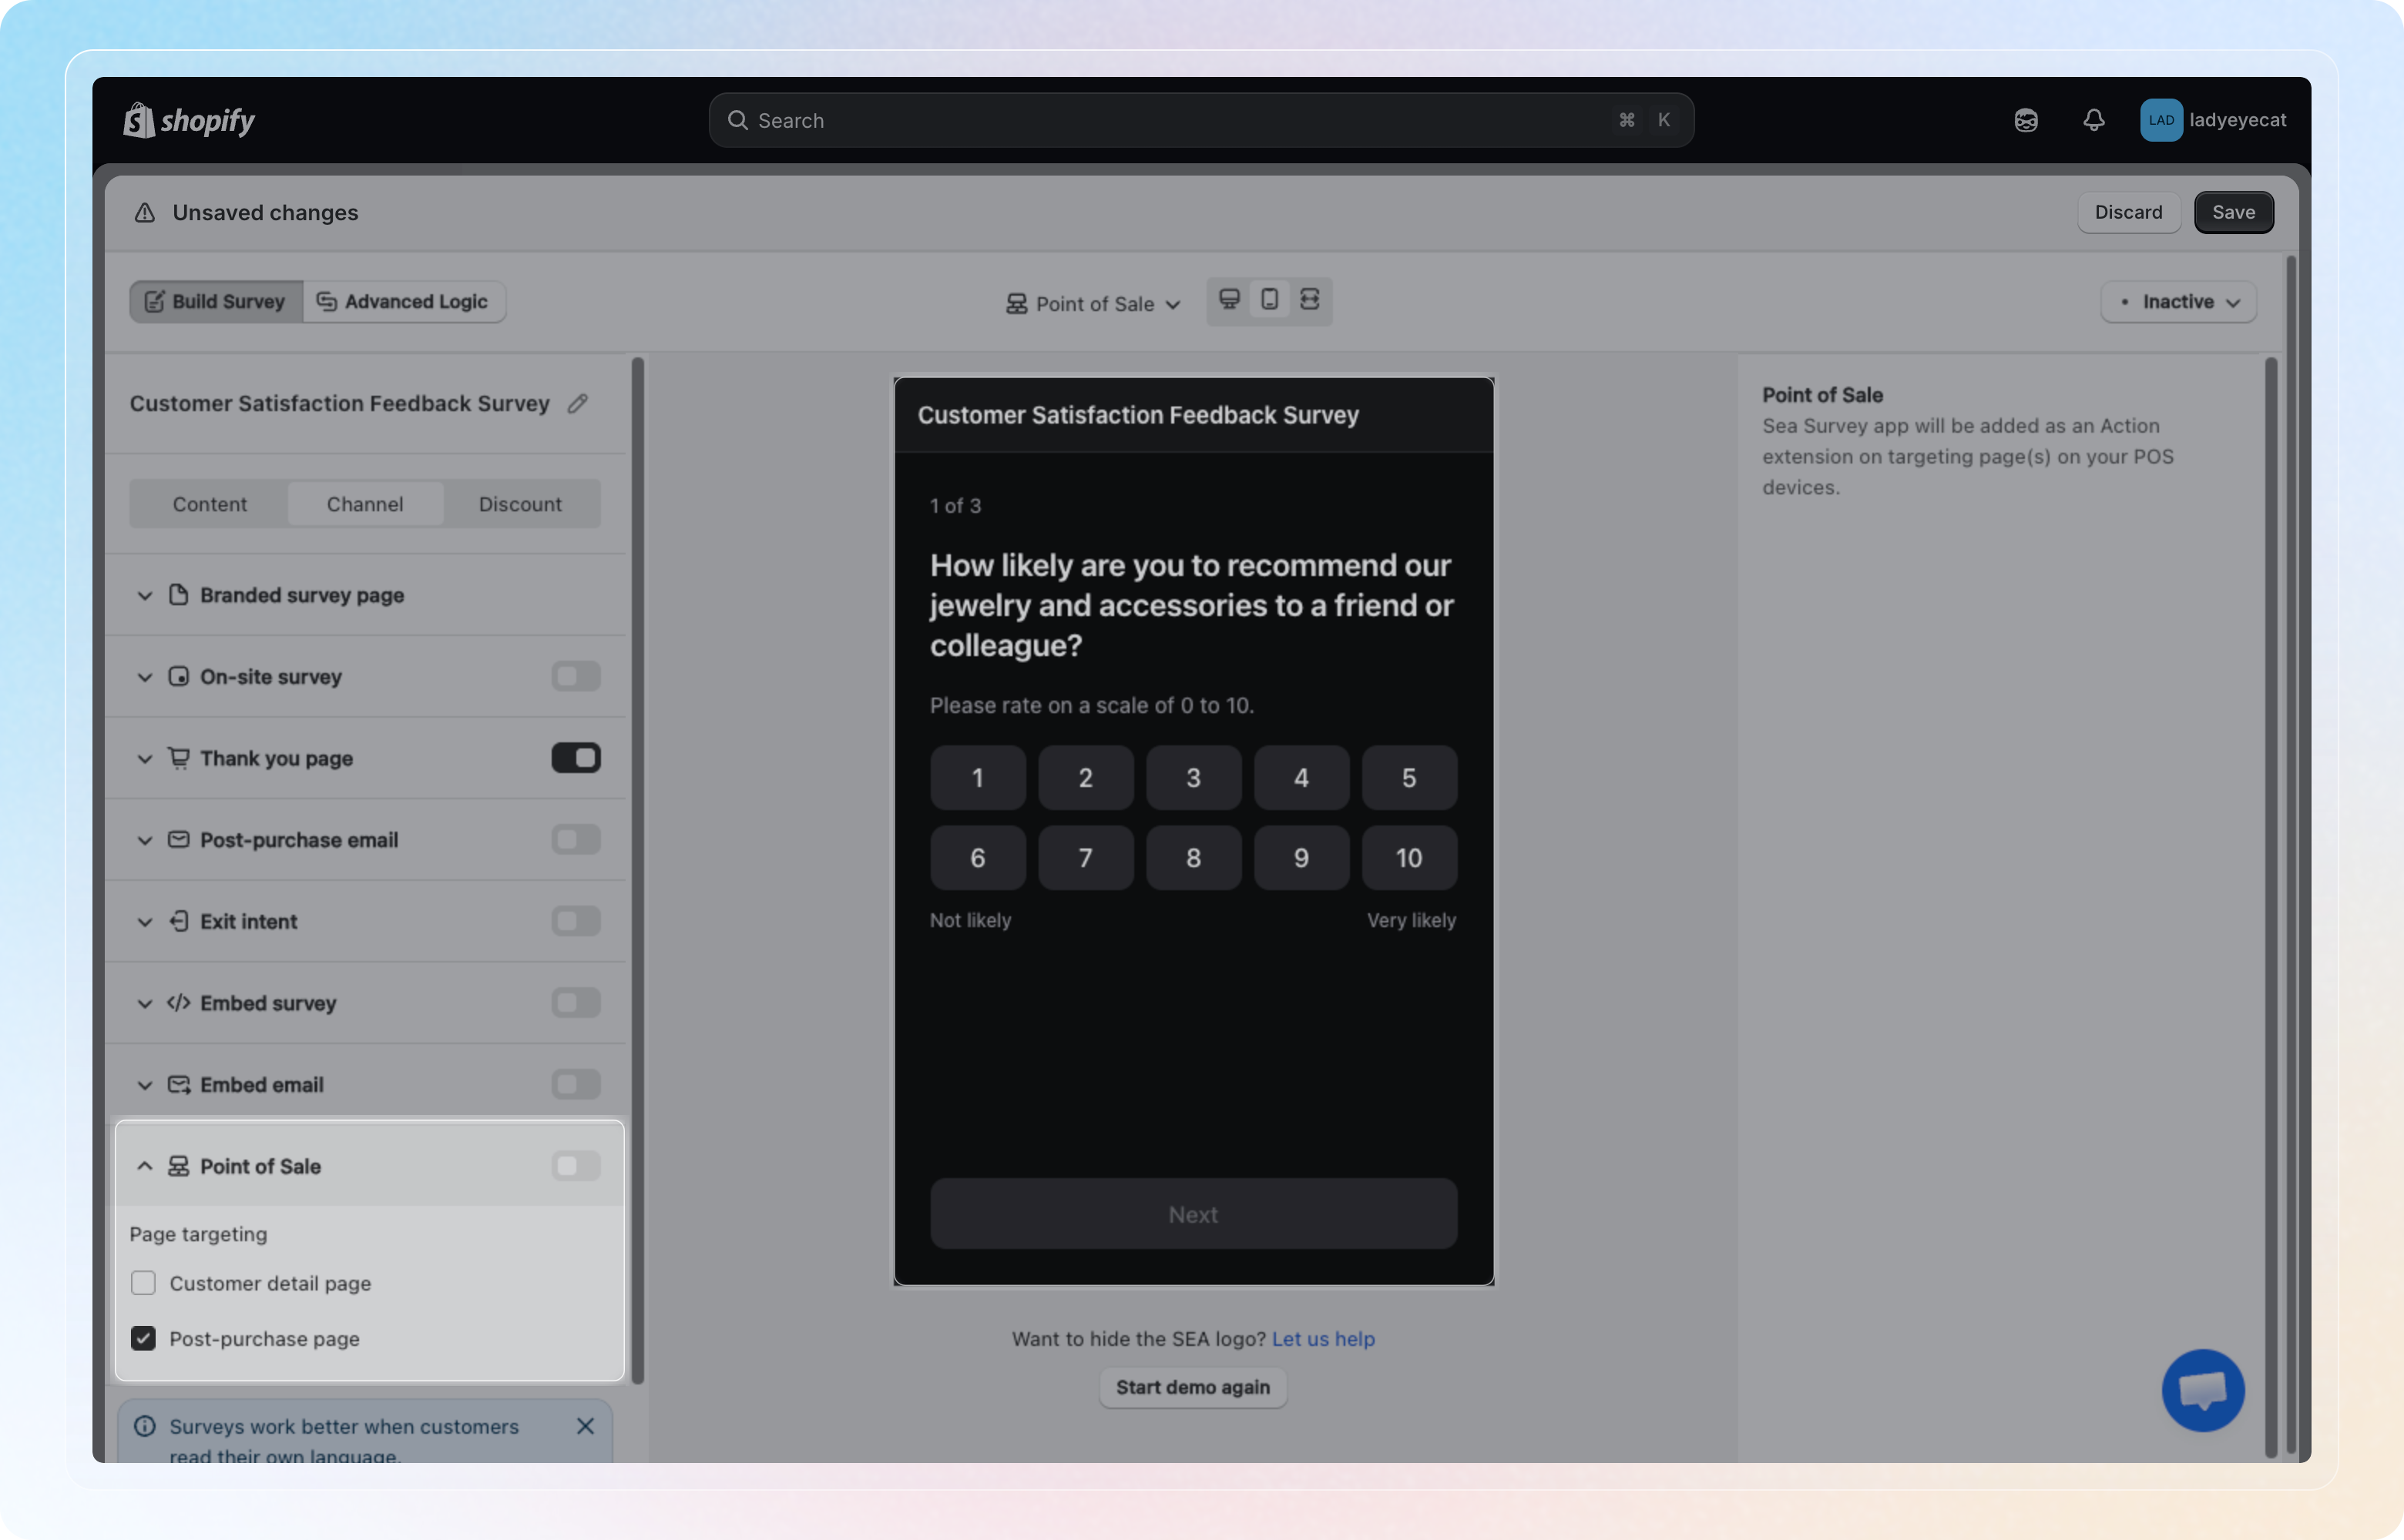
Task: Click the Thank you page cart icon
Action: click(x=178, y=758)
